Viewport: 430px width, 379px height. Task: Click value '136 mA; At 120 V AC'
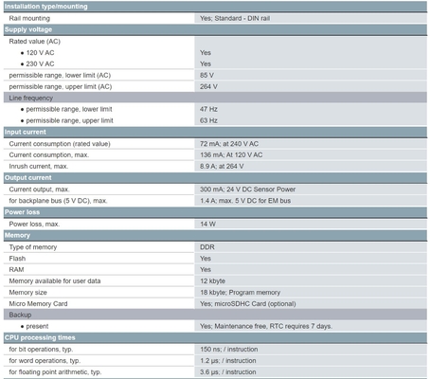click(231, 154)
